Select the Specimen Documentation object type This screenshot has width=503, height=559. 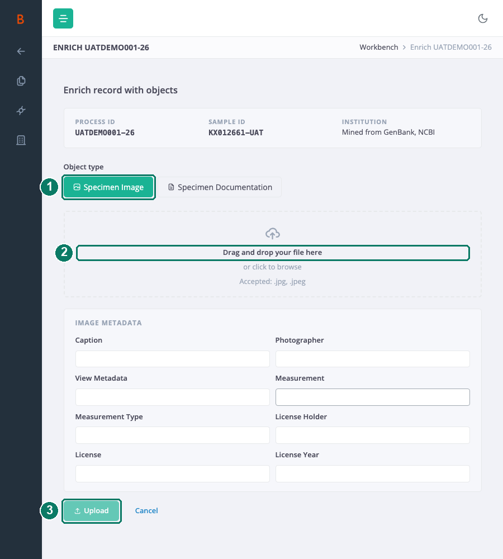coord(220,187)
